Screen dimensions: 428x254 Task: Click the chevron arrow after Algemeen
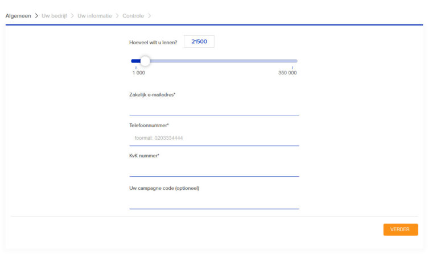[x=36, y=15]
